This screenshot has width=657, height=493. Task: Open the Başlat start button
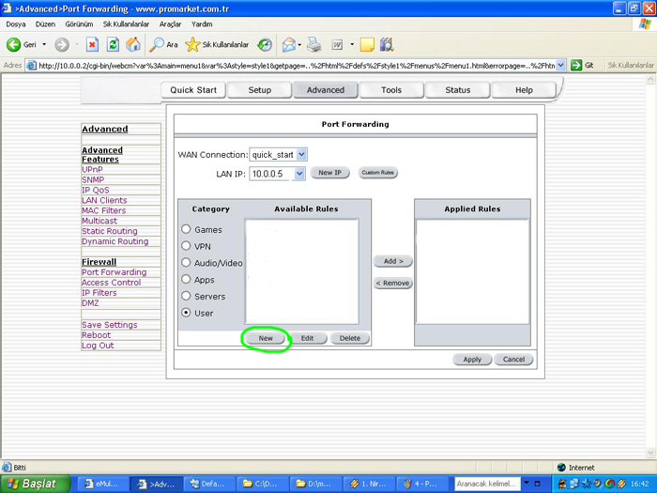[36, 484]
